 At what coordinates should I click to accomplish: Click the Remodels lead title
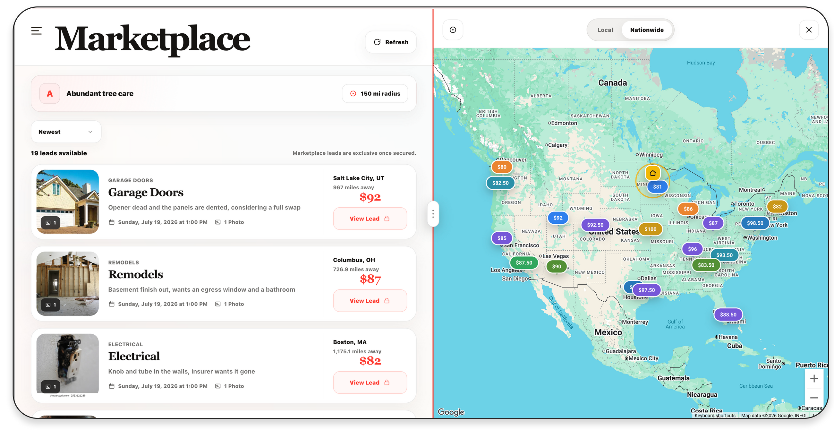pos(135,274)
